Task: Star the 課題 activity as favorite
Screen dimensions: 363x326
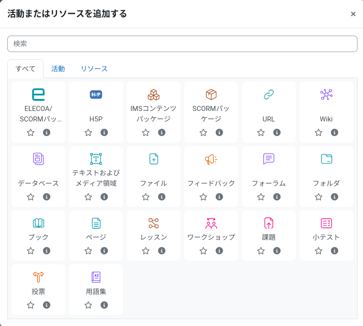Action: [x=261, y=251]
